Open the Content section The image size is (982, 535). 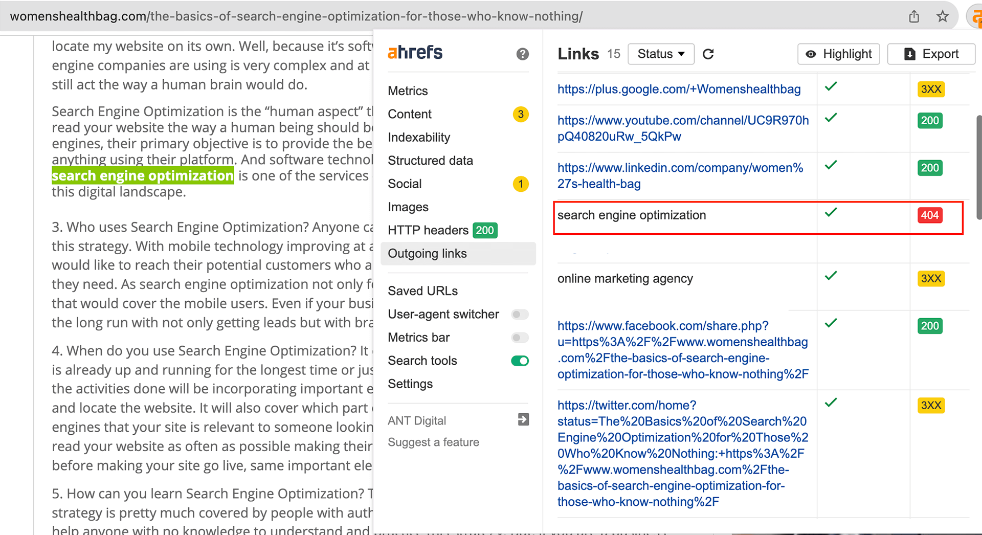(x=410, y=114)
